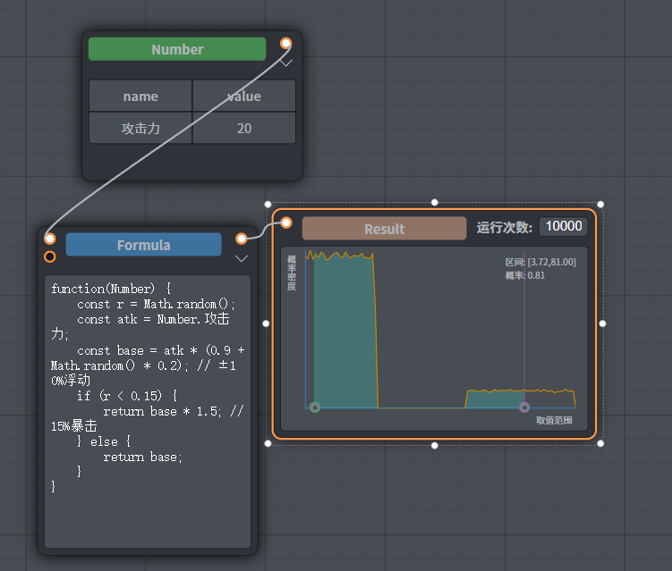Click top-middle selection handle of Result node
672x571 pixels.
[x=434, y=202]
